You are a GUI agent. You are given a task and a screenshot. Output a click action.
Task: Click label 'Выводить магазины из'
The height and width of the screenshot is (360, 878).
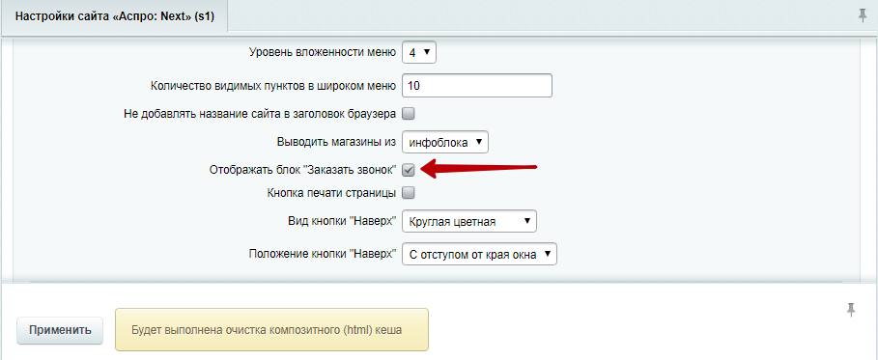click(336, 142)
